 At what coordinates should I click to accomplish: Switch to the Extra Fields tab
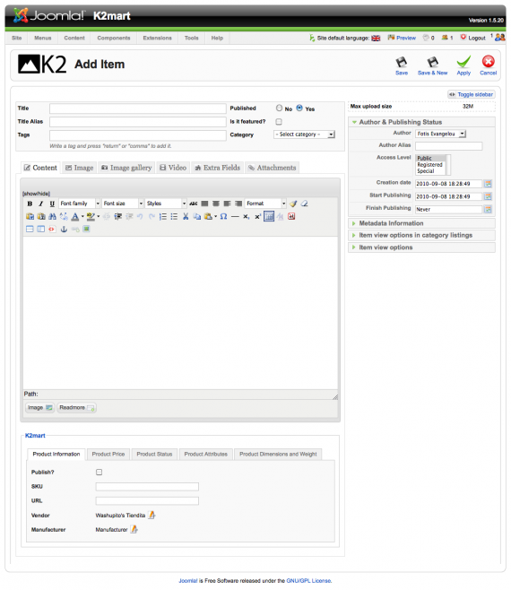[218, 168]
